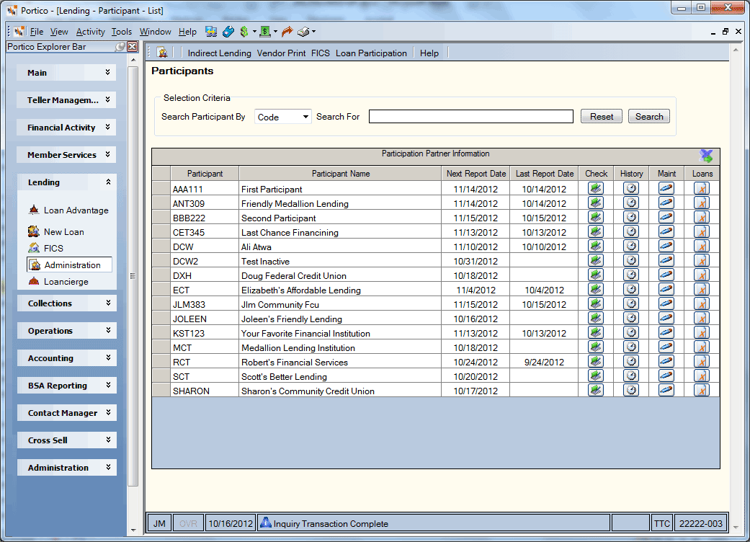Open the Loan Participation menu
Image resolution: width=750 pixels, height=542 pixels.
tap(371, 53)
